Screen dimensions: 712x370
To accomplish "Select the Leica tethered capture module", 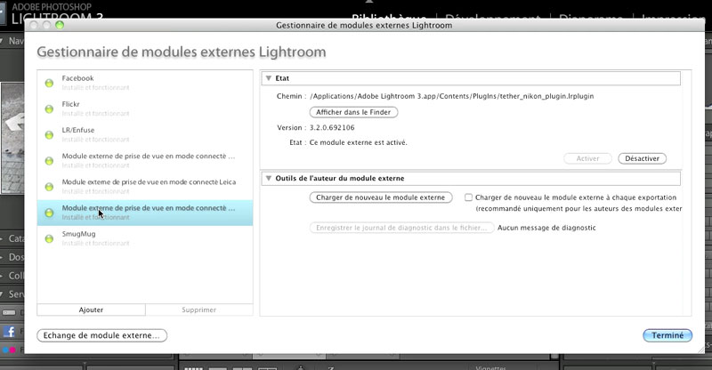I will tap(145, 187).
